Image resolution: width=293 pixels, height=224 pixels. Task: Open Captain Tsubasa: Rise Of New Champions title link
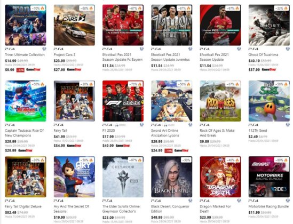click(x=25, y=133)
